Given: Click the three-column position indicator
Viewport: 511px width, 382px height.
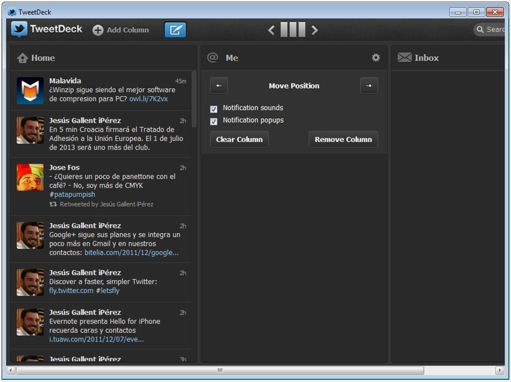Looking at the screenshot, I should 293,29.
